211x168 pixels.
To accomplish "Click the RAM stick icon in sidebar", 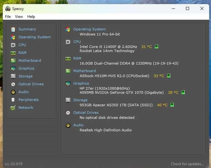I will (x=13, y=53).
